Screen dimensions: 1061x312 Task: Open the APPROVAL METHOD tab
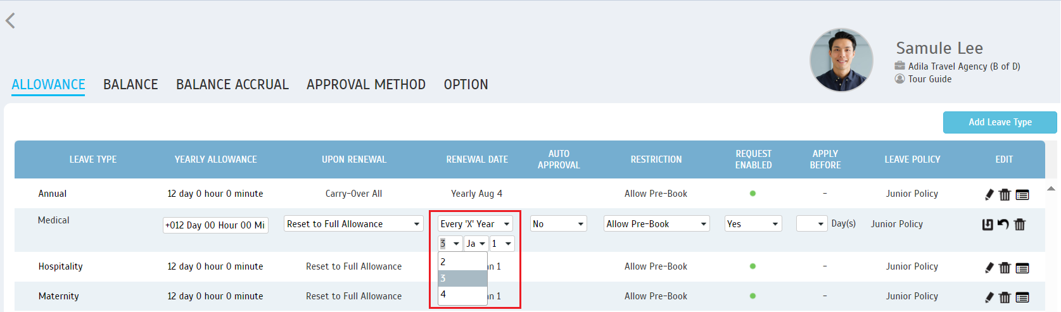[366, 85]
